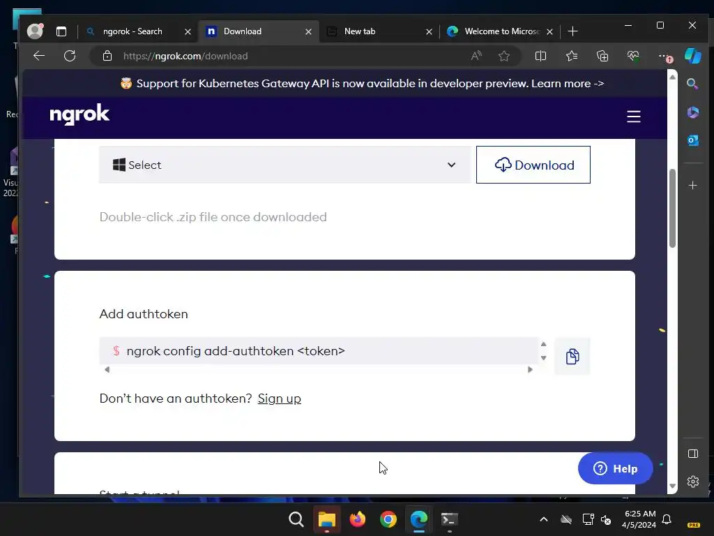The height and width of the screenshot is (536, 714).
Task: Open the ngrok hamburger menu
Action: click(x=633, y=117)
